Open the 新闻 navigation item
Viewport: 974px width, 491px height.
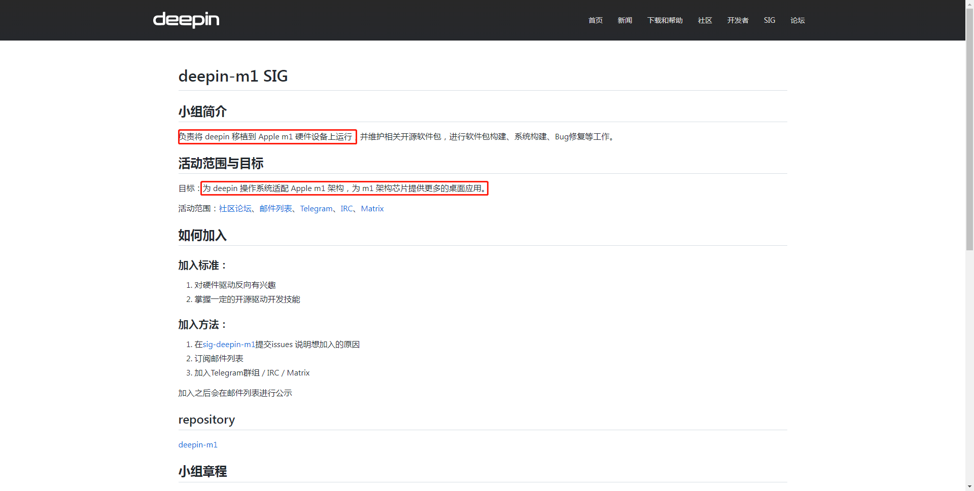tap(625, 20)
